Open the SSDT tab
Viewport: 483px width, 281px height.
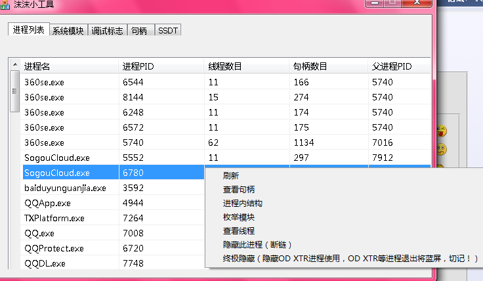pyautogui.click(x=168, y=30)
